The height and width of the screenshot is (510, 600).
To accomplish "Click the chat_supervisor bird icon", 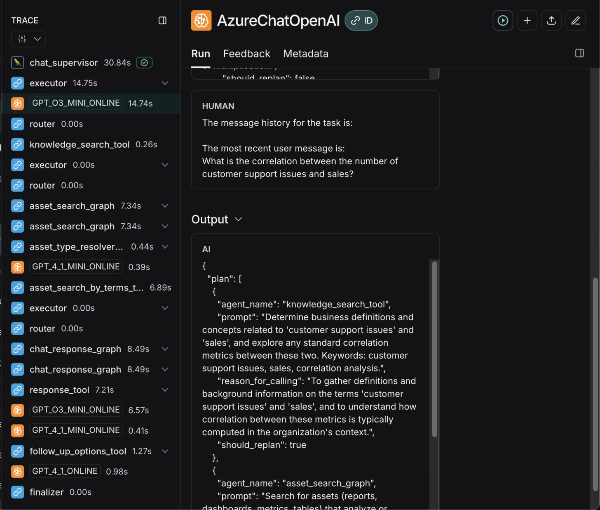I will pos(17,63).
